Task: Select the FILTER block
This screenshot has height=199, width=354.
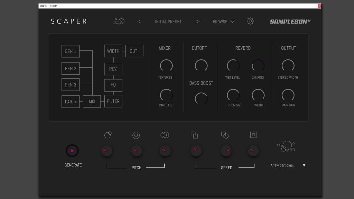Action: click(113, 101)
